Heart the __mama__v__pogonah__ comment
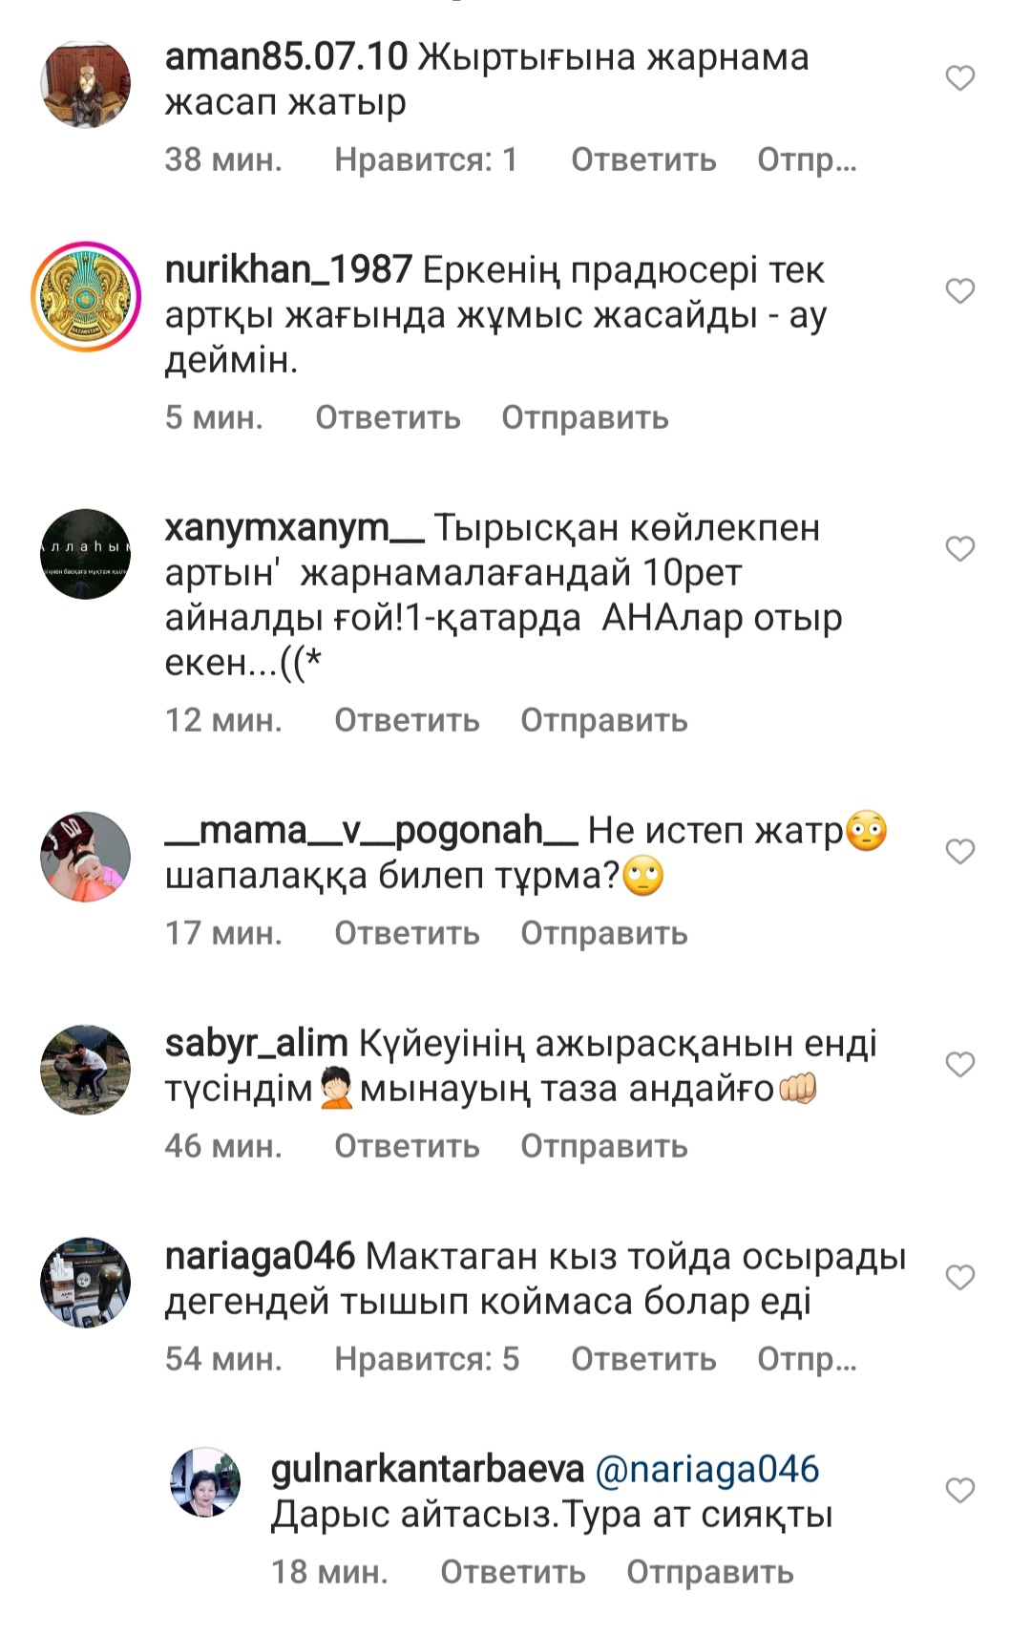 [x=959, y=852]
